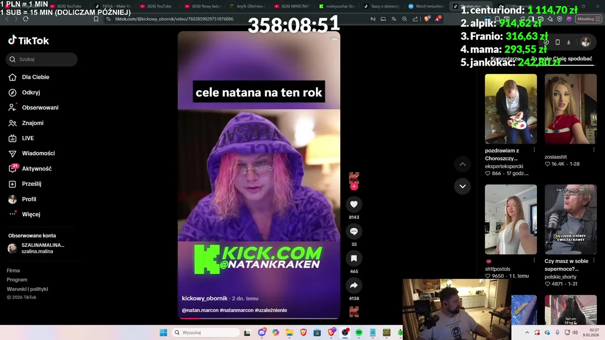Viewport: 605px width, 340px height.
Task: Open the eksperteksperckі video thumbnail
Action: (511, 109)
